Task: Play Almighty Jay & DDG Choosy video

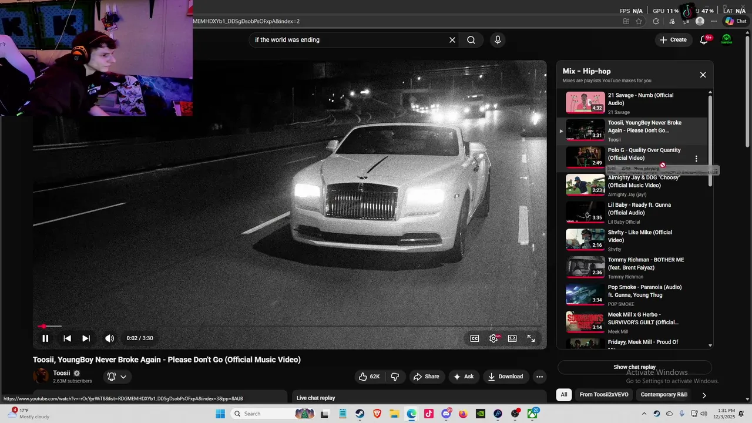Action: (x=632, y=185)
